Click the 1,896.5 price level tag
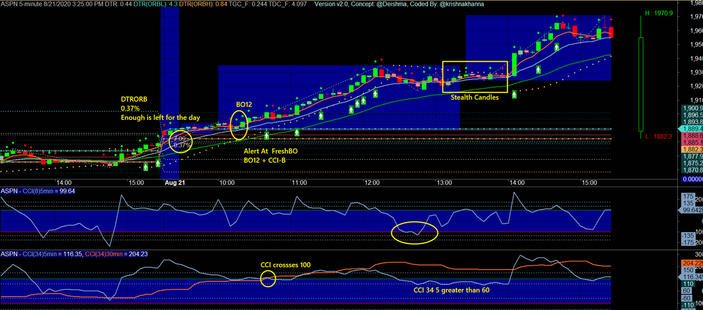Viewport: 703px width, 310px height. click(692, 115)
